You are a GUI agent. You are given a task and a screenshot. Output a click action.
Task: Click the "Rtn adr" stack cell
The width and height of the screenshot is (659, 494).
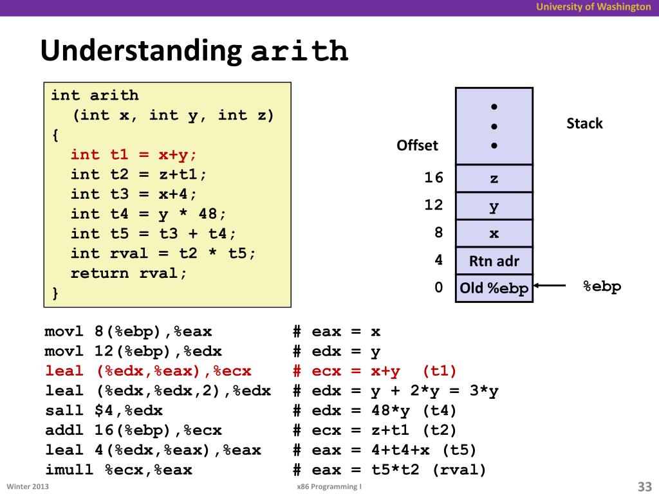(494, 261)
